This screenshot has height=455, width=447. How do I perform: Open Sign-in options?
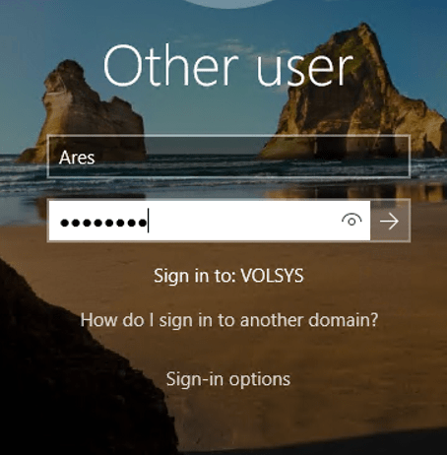coord(228,379)
